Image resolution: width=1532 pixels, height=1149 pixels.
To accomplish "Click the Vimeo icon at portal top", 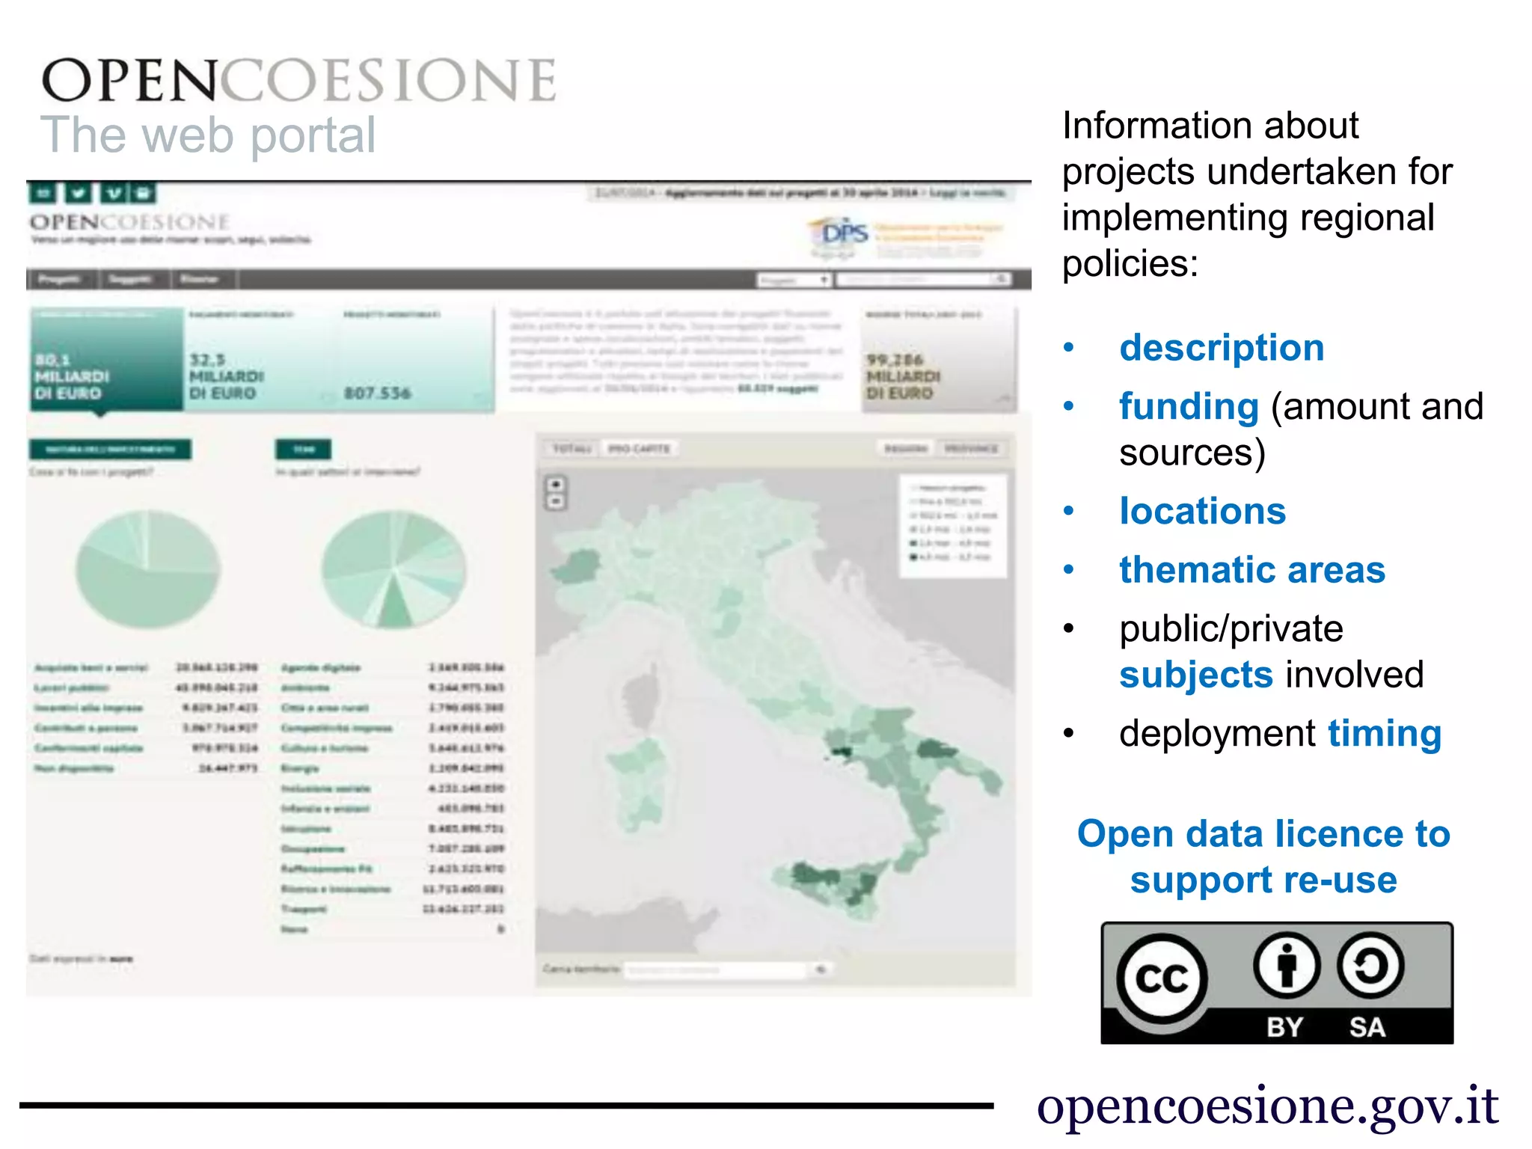I will (x=113, y=194).
